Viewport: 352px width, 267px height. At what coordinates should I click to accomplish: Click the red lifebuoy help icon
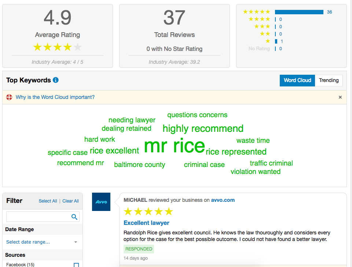[x=9, y=97]
